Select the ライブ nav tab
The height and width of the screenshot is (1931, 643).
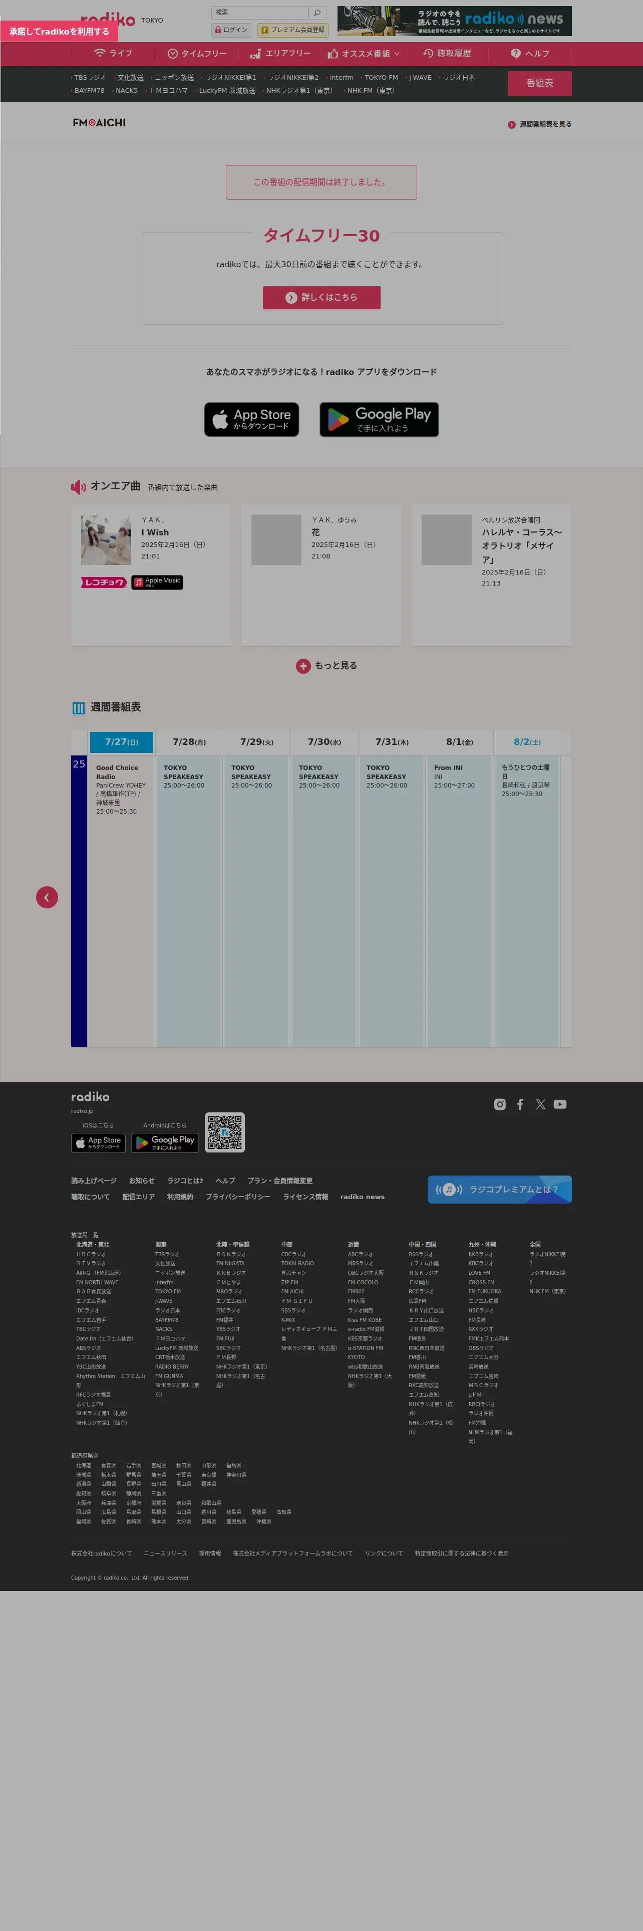pos(113,53)
